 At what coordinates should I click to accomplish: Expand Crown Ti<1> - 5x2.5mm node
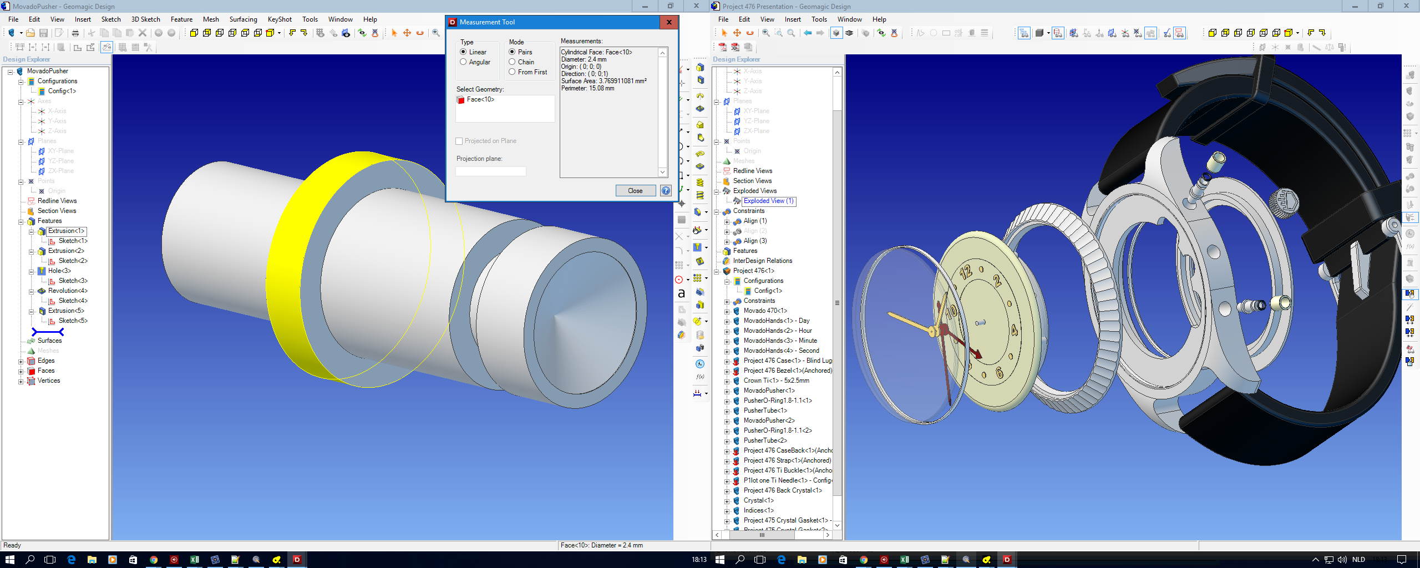click(x=727, y=381)
